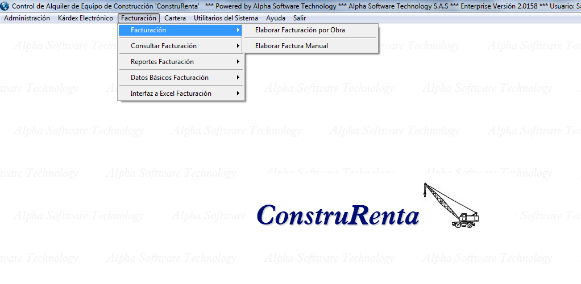Choose Elaborar Factura Manual option
The height and width of the screenshot is (284, 581).
click(291, 46)
